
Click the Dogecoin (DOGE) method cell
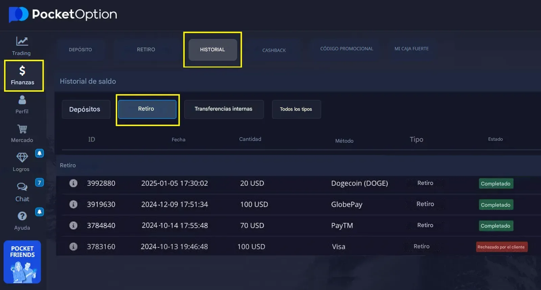point(359,183)
